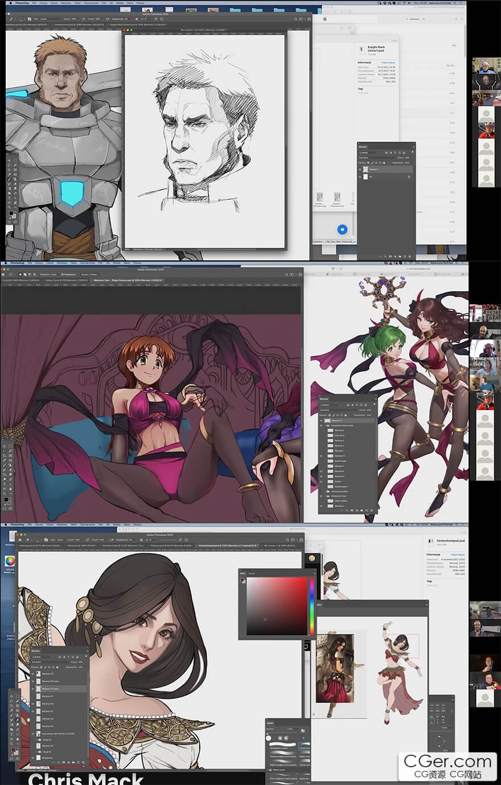The image size is (501, 785).
Task: Expand the Characters Color layer group
Action: coord(325,496)
